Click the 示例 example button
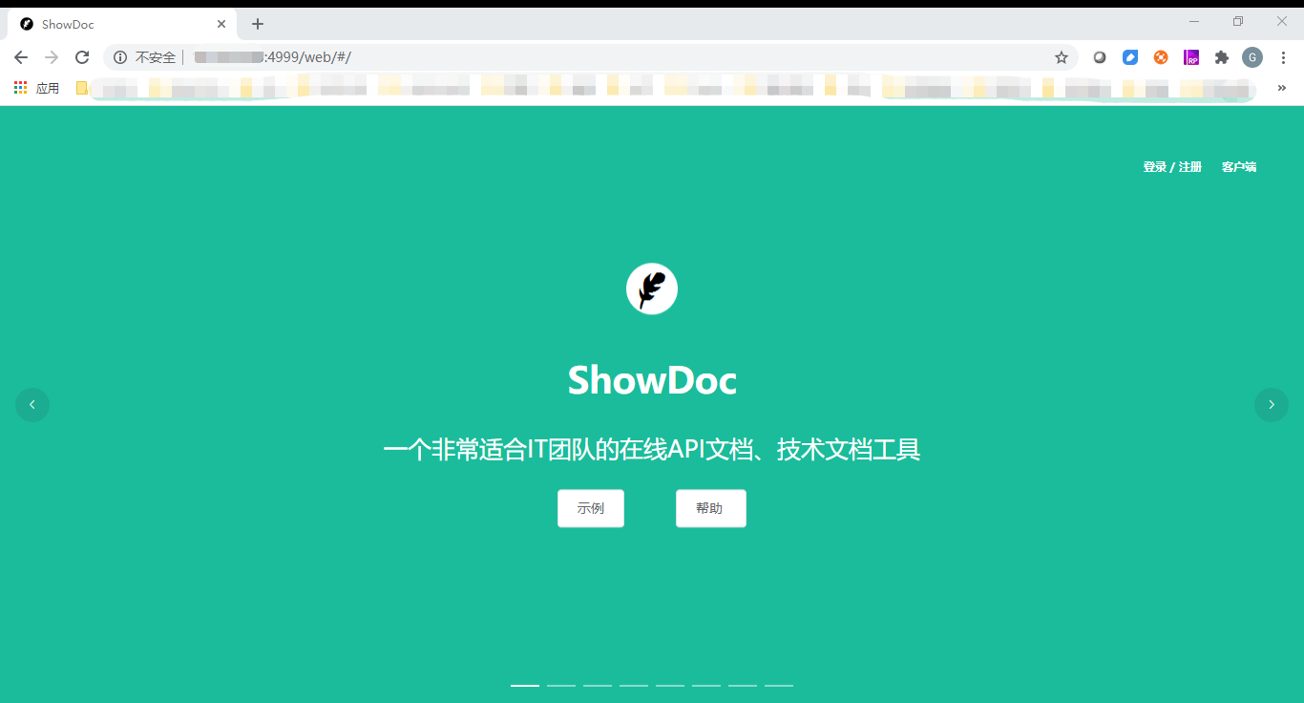The height and width of the screenshot is (703, 1304). (590, 508)
